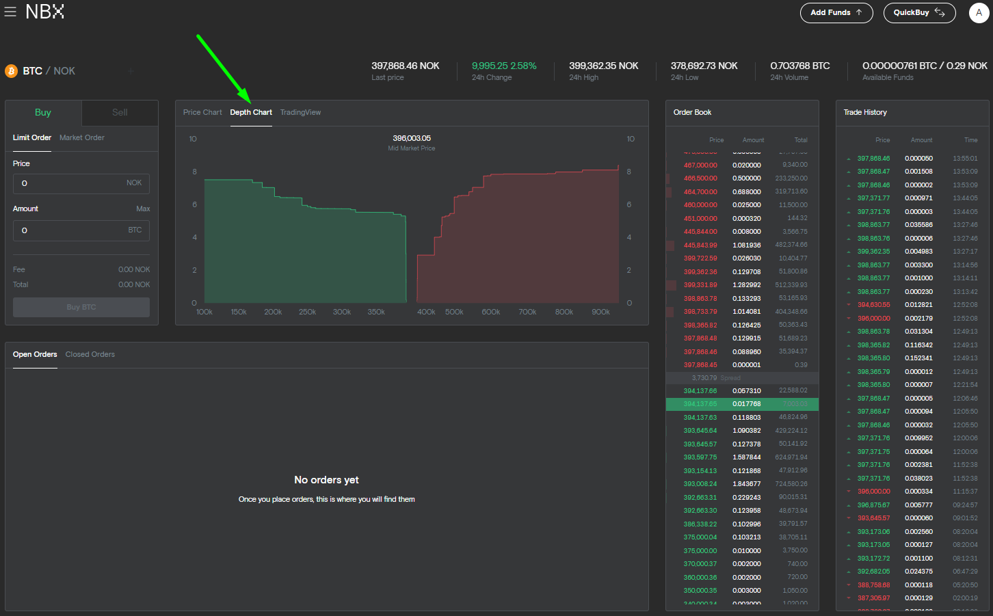Select the Limit Order tab

(x=32, y=138)
